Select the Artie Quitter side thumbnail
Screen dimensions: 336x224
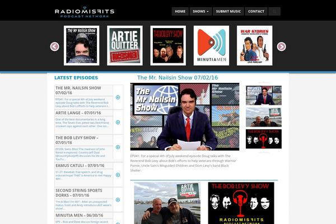(x=264, y=117)
